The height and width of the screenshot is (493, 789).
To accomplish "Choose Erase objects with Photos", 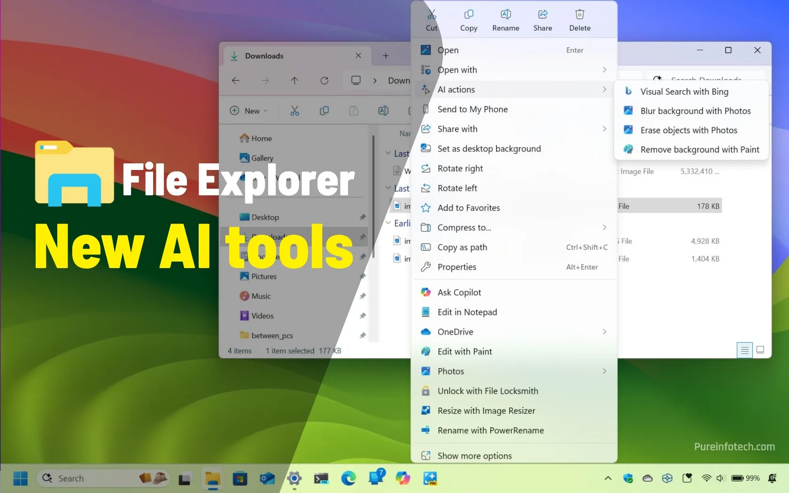I will point(691,130).
